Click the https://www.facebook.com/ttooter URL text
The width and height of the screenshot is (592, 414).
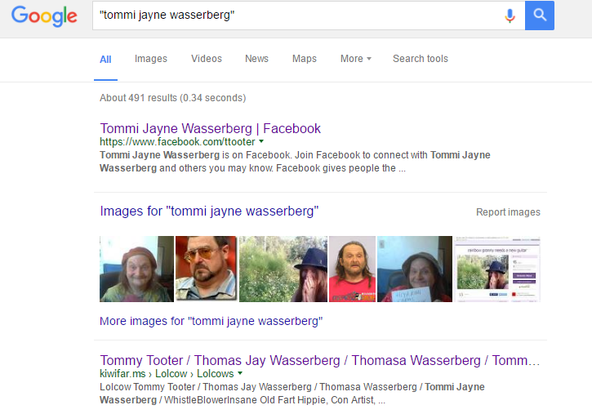point(177,142)
